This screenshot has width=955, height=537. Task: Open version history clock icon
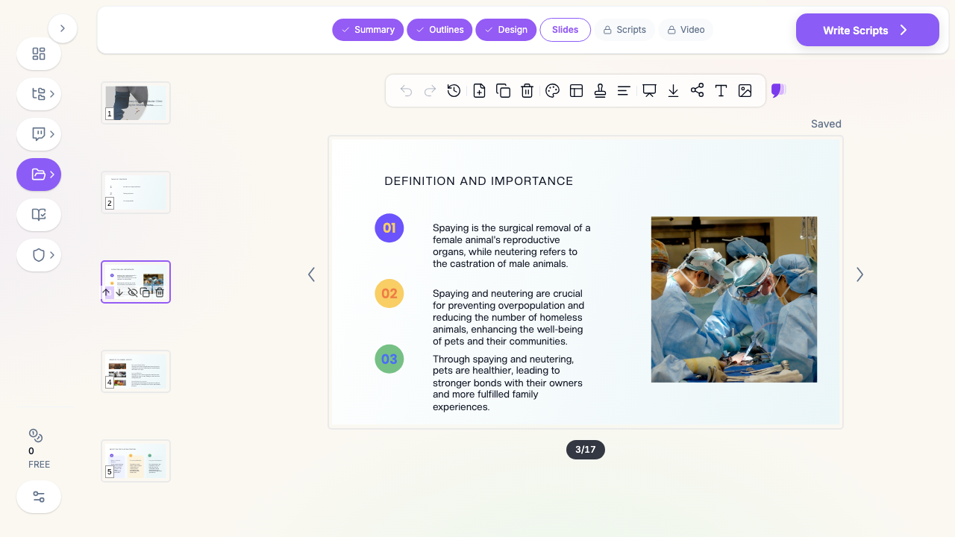click(454, 90)
